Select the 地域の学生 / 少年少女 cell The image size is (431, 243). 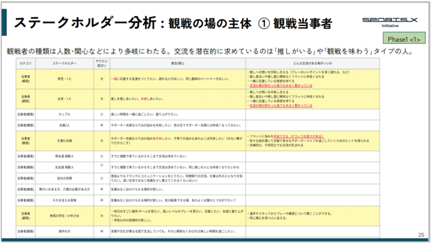pyautogui.click(x=64, y=216)
